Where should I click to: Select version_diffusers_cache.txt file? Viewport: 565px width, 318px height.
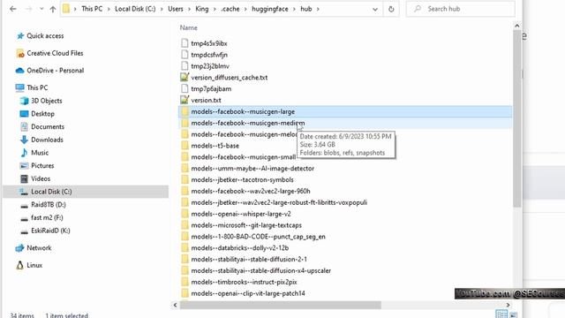click(x=230, y=78)
